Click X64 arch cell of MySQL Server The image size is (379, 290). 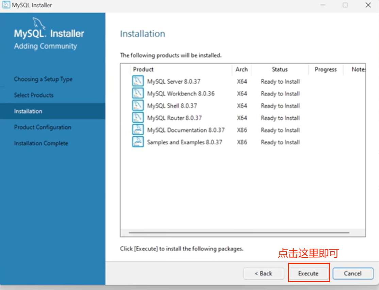[242, 81]
